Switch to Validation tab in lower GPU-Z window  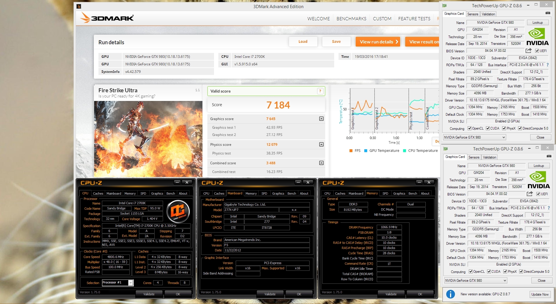pyautogui.click(x=489, y=157)
